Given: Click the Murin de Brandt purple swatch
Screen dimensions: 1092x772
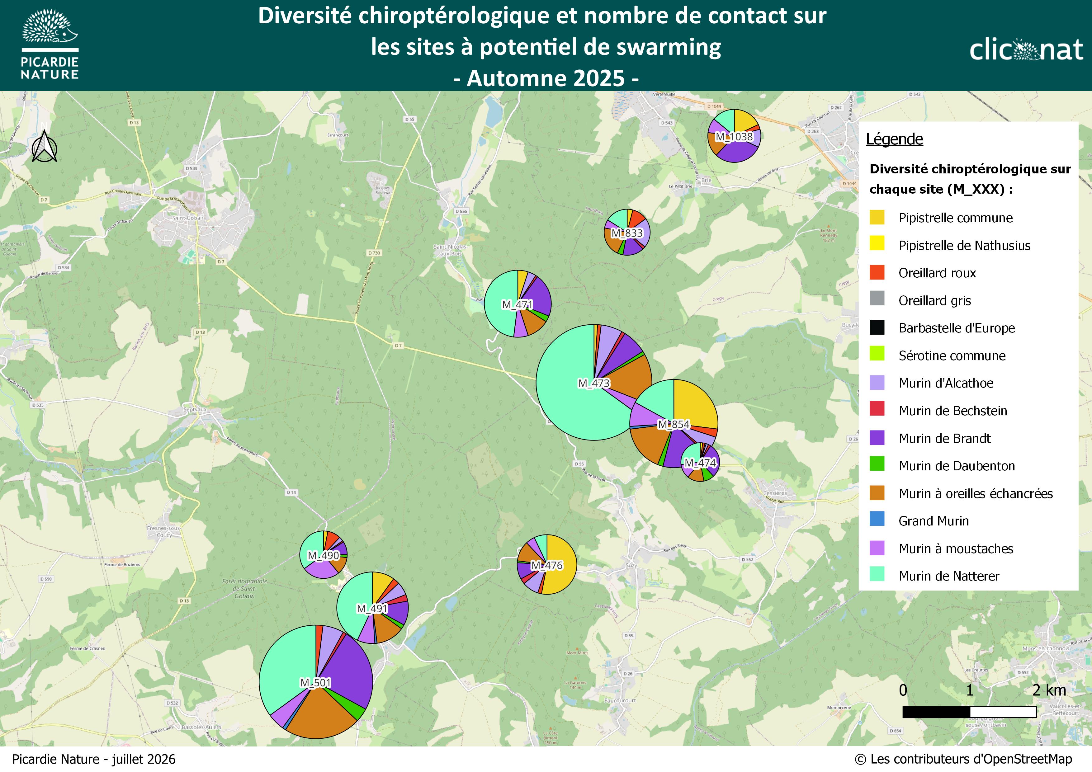Looking at the screenshot, I should (x=877, y=438).
